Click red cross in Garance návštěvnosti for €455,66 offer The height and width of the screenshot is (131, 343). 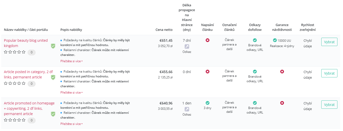click(x=282, y=72)
